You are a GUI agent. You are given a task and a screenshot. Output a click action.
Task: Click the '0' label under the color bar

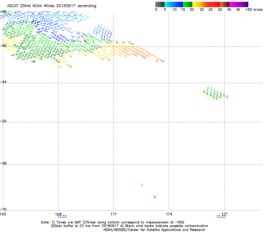coord(156,10)
